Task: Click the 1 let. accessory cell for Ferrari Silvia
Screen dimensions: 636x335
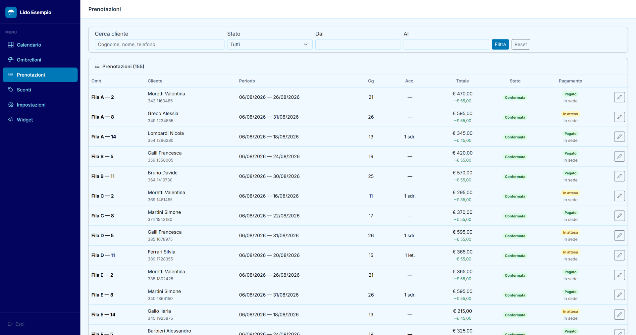Action: click(410, 255)
